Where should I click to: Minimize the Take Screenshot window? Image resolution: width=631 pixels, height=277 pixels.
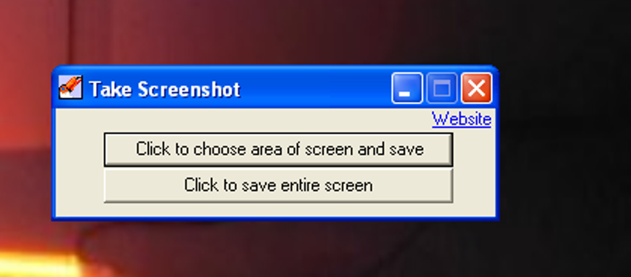coord(407,88)
